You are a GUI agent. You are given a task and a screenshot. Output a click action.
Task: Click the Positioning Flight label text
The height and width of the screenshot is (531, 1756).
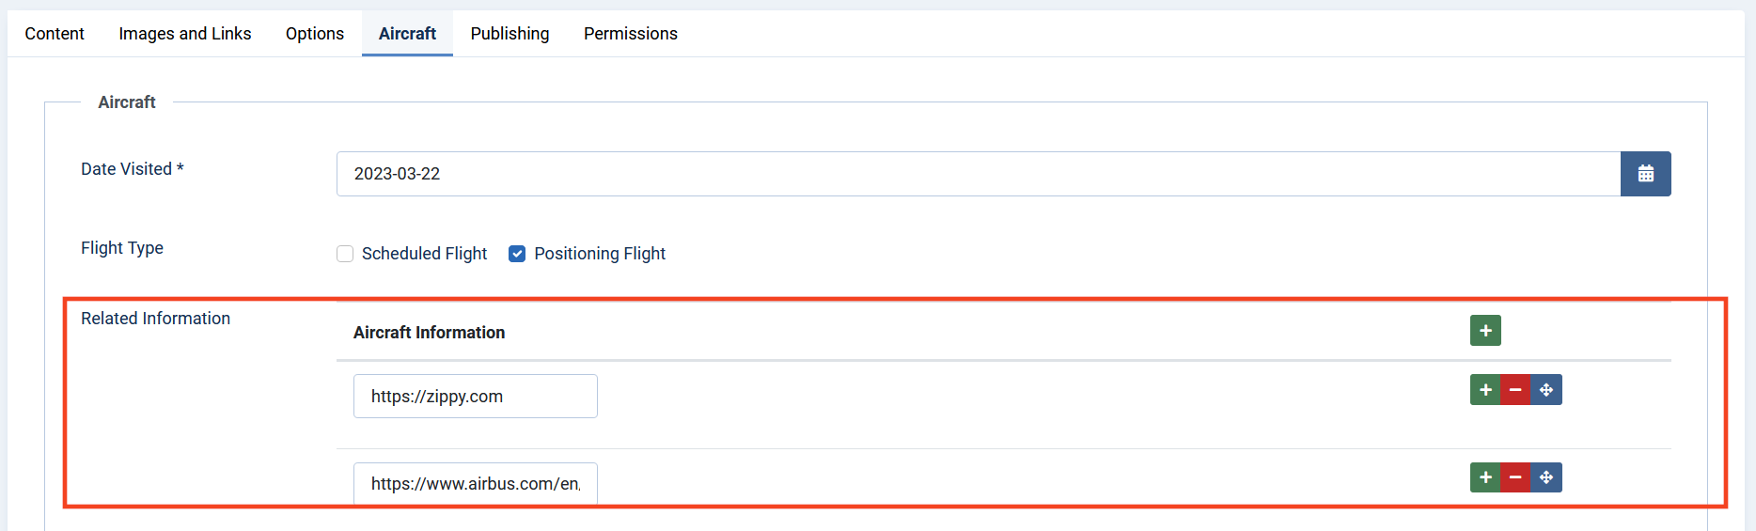(x=600, y=254)
